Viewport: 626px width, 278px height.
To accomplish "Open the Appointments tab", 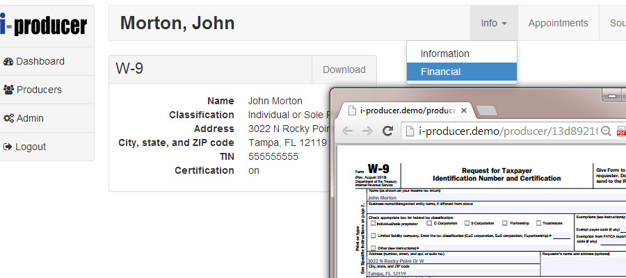I will tap(558, 23).
